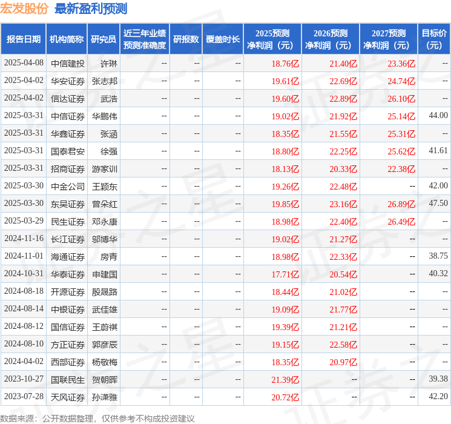Select the 长江证券 institution cell

click(x=68, y=239)
